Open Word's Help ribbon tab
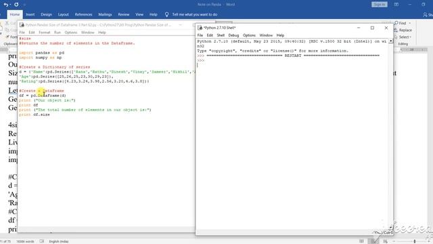The image size is (433, 244). click(x=154, y=14)
